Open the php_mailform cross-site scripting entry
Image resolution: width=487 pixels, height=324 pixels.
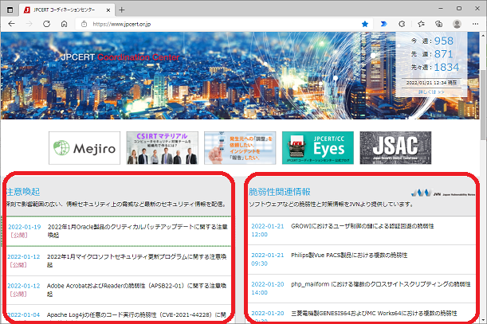point(381,284)
